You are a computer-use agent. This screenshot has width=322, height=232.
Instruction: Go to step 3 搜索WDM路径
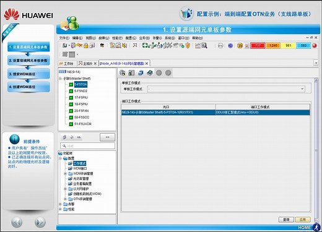point(28,74)
